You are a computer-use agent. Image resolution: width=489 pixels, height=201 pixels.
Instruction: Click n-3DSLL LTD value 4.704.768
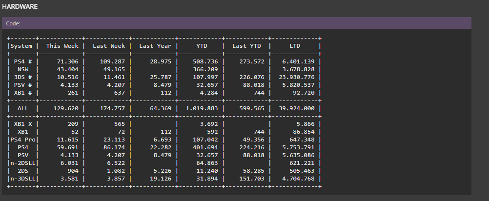pos(298,179)
